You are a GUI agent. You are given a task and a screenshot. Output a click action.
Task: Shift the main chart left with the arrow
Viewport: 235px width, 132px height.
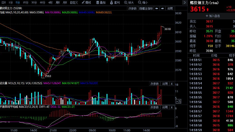[156, 9]
